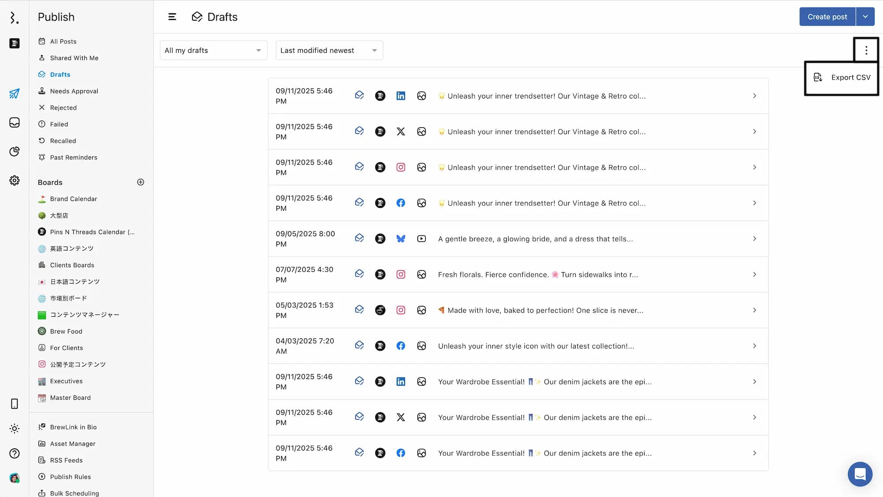The width and height of the screenshot is (883, 497).
Task: Open the Last modified newest sort dropdown
Action: (329, 50)
